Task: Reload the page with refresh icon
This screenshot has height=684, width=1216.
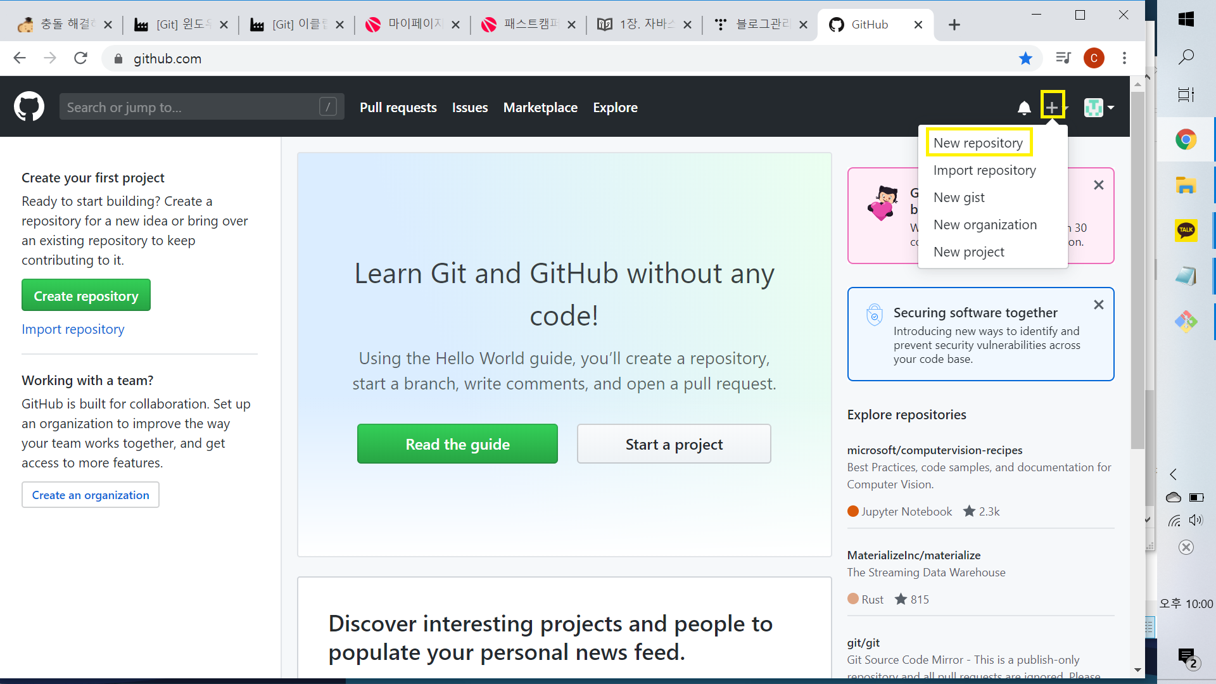Action: pos(80,59)
